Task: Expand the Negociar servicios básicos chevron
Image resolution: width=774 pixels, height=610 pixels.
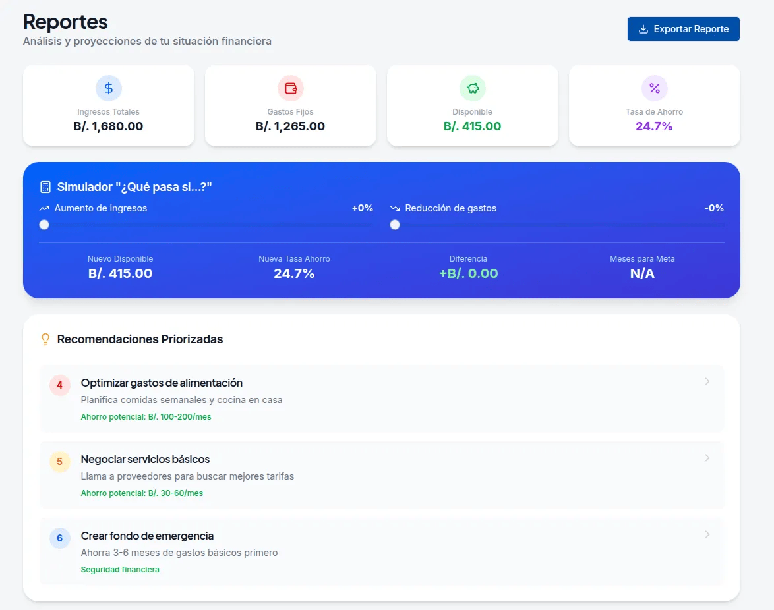Action: [x=707, y=458]
